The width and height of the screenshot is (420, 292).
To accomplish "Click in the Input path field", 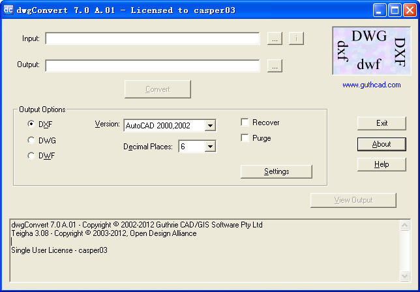I will [153, 38].
